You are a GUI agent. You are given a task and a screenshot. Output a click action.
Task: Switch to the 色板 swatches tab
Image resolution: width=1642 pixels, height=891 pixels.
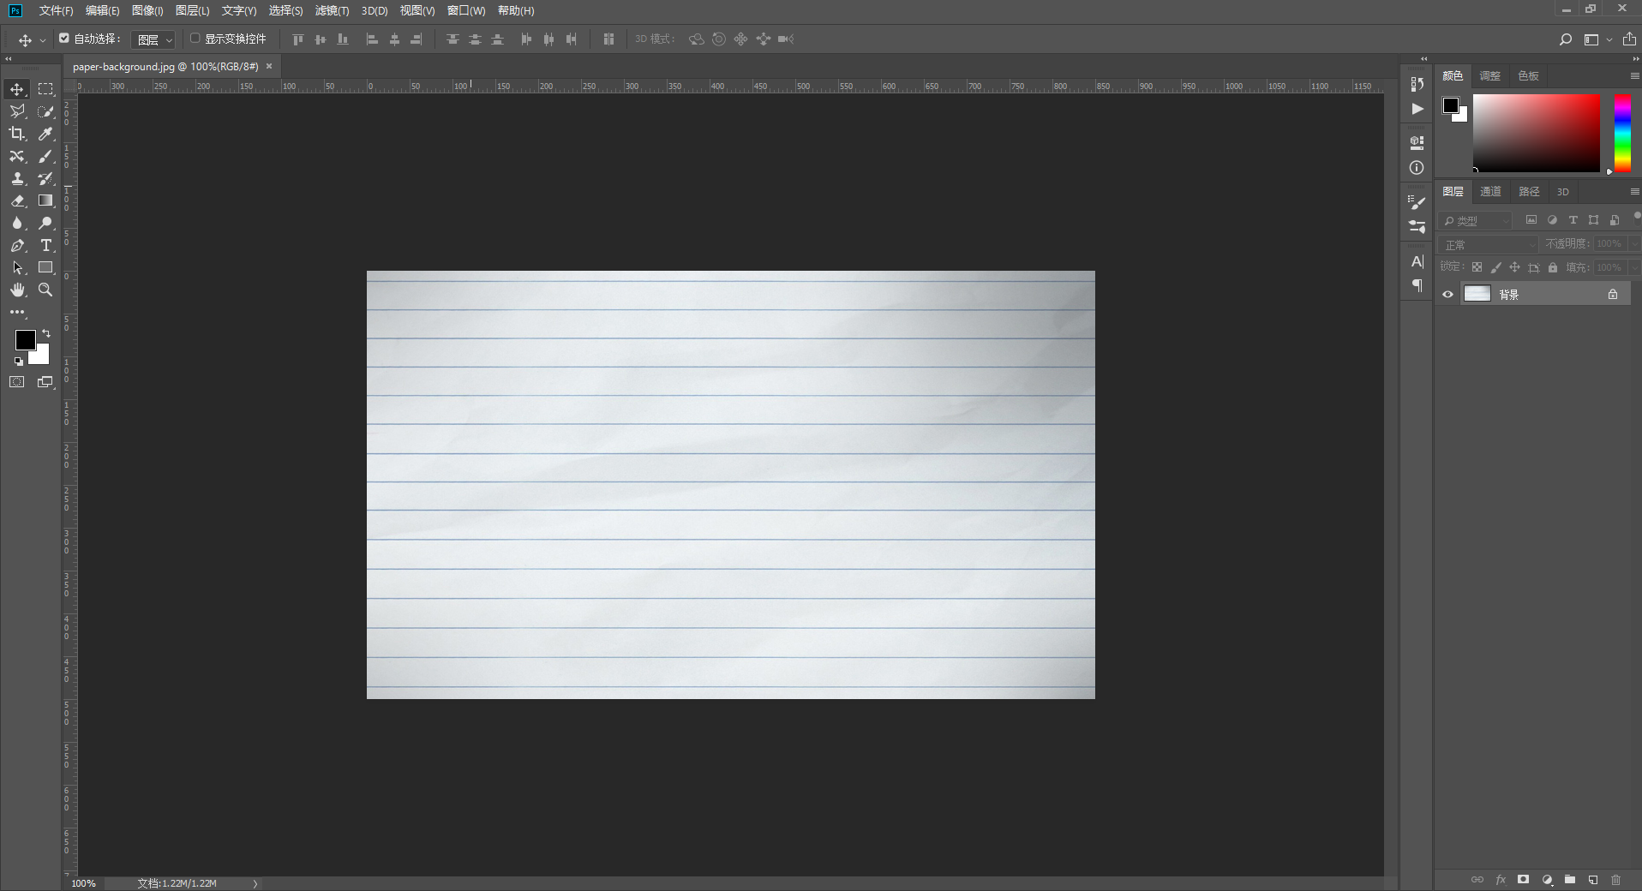(x=1528, y=76)
